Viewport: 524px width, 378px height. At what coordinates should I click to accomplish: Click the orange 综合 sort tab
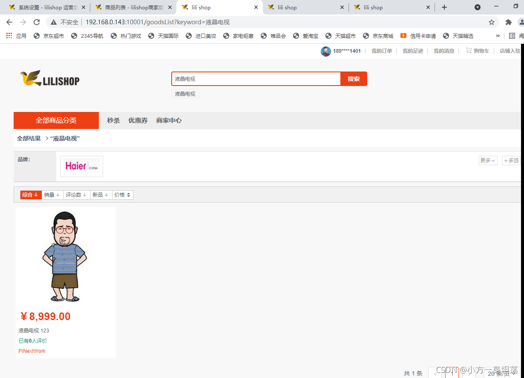[30, 195]
